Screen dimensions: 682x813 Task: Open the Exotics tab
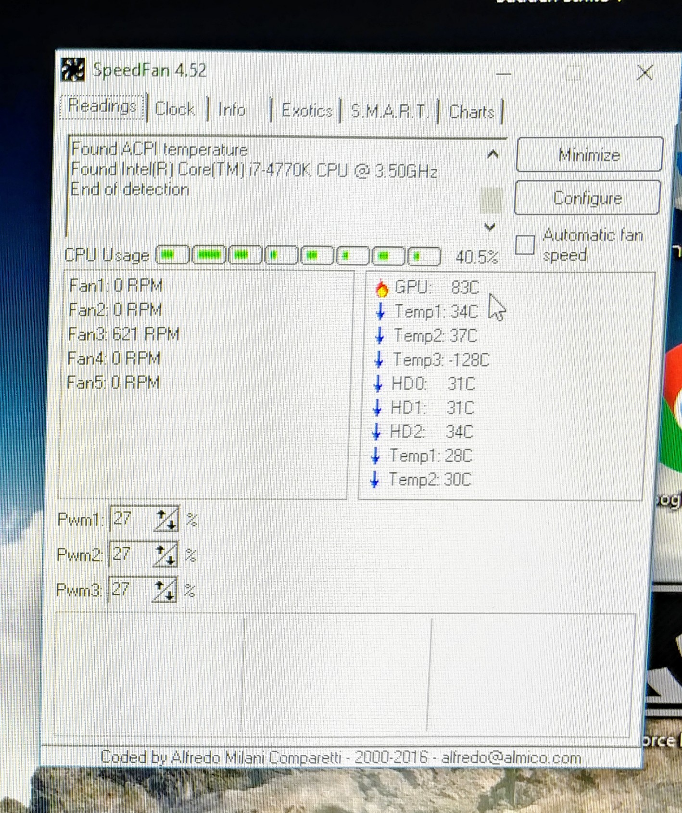(307, 111)
